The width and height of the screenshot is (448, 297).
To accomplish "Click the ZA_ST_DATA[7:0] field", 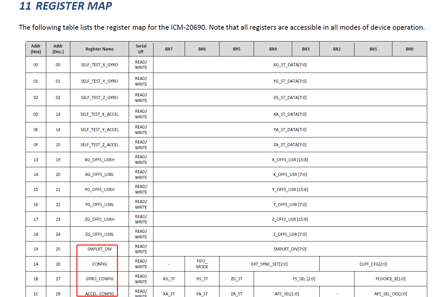I will point(290,144).
